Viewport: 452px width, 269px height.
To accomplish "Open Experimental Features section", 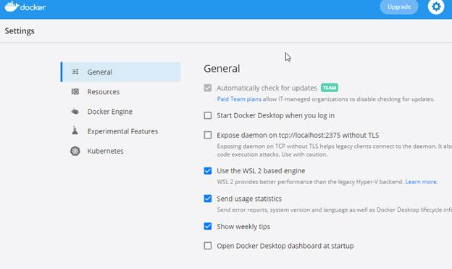I will [121, 131].
